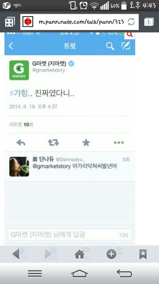Open the Gmarket profile avatar
159x284 pixels.
point(19,70)
